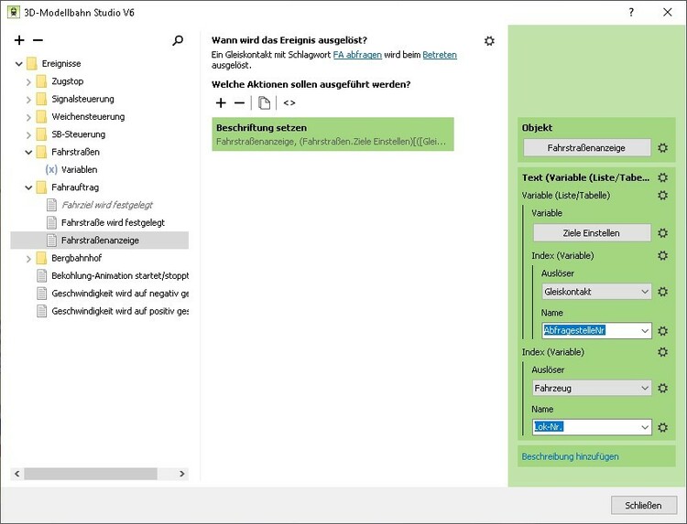This screenshot has width=687, height=524.
Task: Open the Gleiskontakt Auslöser dropdown
Action: [596, 292]
